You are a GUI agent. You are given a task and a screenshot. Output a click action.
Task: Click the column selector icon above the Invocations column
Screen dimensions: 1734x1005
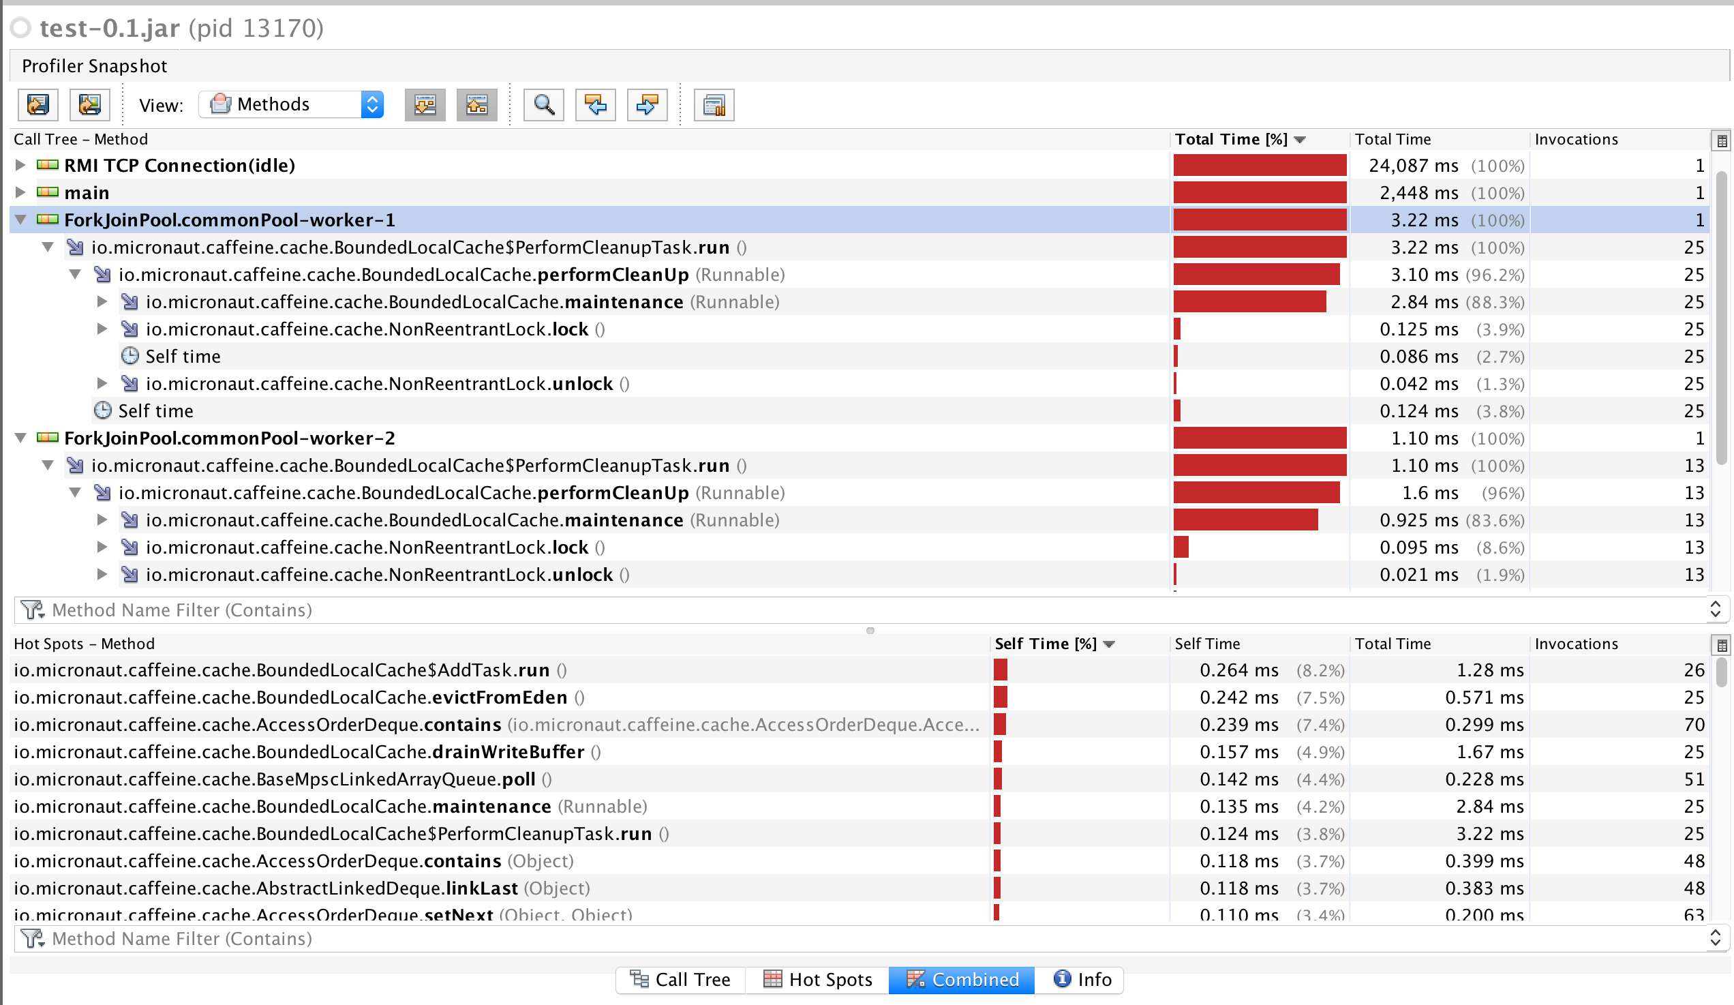click(1722, 140)
